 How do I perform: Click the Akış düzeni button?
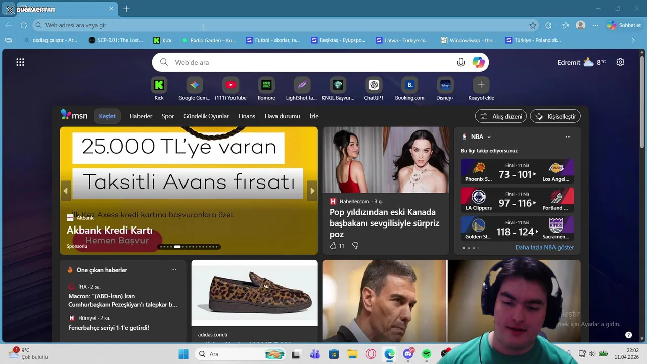[501, 116]
